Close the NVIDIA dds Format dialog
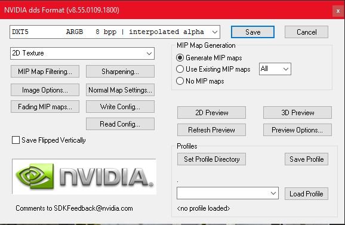 [338, 11]
